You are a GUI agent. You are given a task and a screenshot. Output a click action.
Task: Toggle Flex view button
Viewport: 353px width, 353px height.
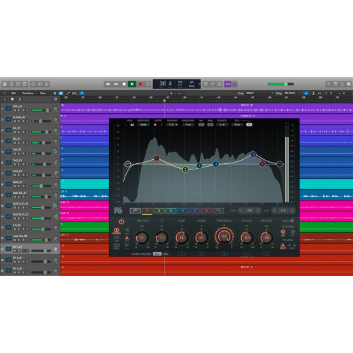[75, 94]
